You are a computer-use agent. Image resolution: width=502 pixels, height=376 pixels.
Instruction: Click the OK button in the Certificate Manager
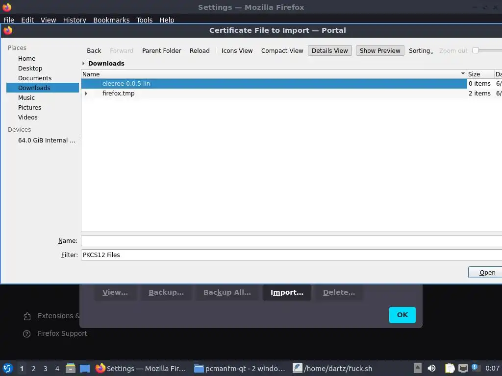[402, 315]
